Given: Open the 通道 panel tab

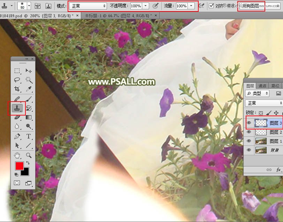Looking at the screenshot, I should 262,86.
